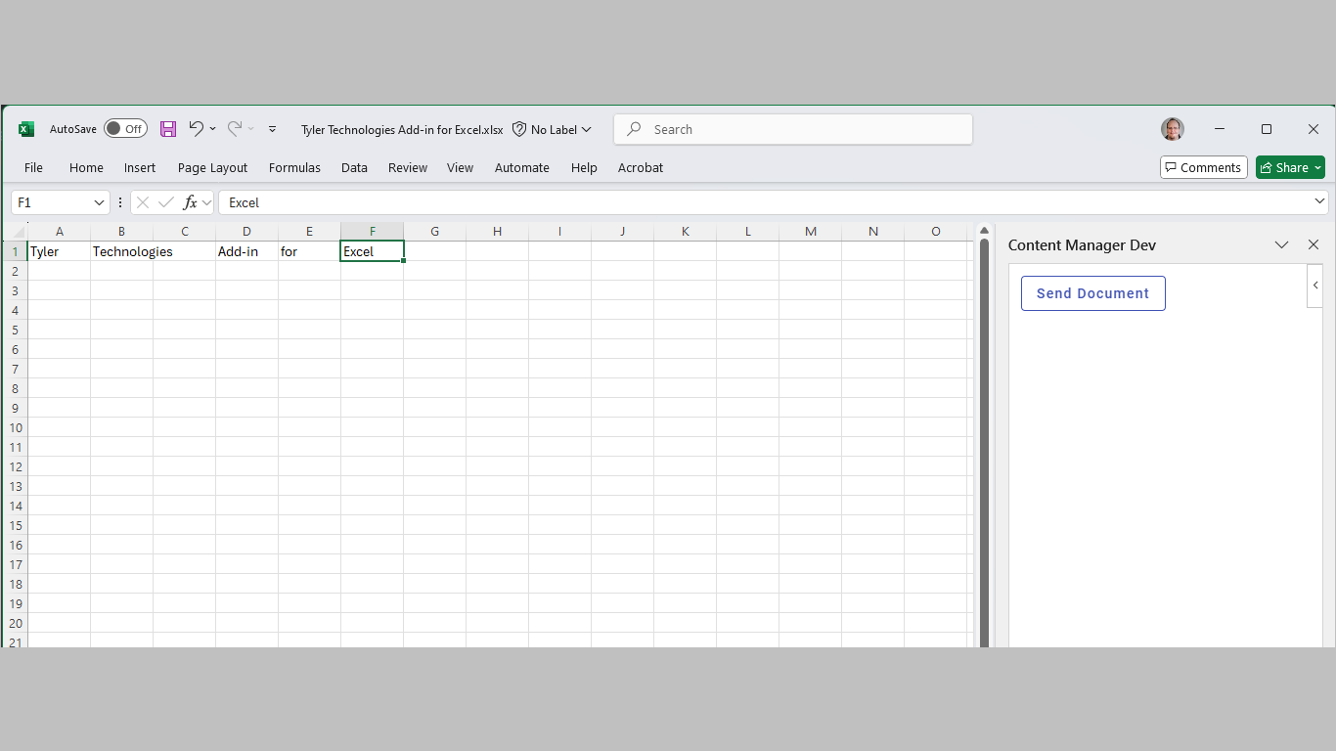Confirm the formula bar entry (check icon)
The width and height of the screenshot is (1336, 751).
point(166,202)
